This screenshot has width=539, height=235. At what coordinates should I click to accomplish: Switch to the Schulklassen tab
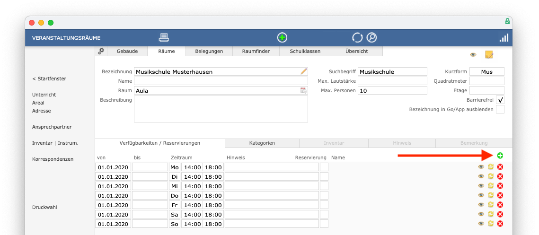coord(305,51)
